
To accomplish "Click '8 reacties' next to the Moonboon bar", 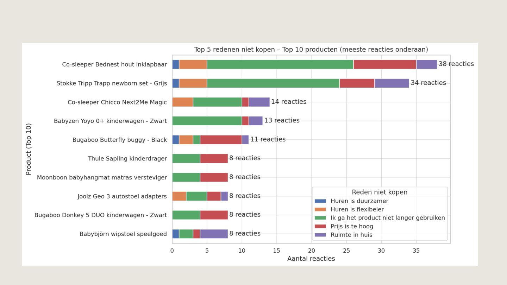I will tap(245, 177).
